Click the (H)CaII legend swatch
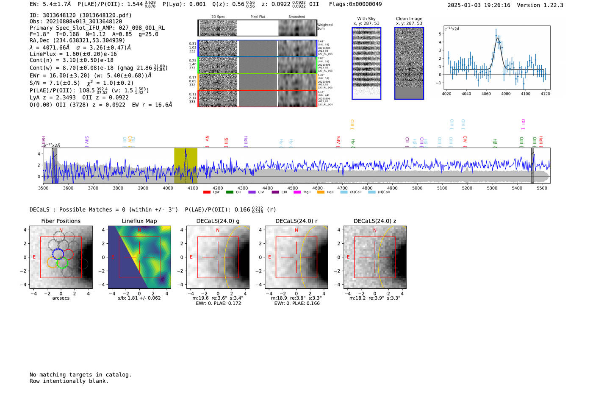This screenshot has width=593, height=404. [x=372, y=192]
